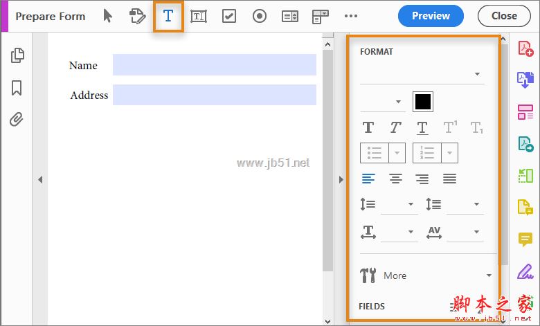Collapse the left navigation pane arrow
Viewport: 540px width, 326px height.
40,179
